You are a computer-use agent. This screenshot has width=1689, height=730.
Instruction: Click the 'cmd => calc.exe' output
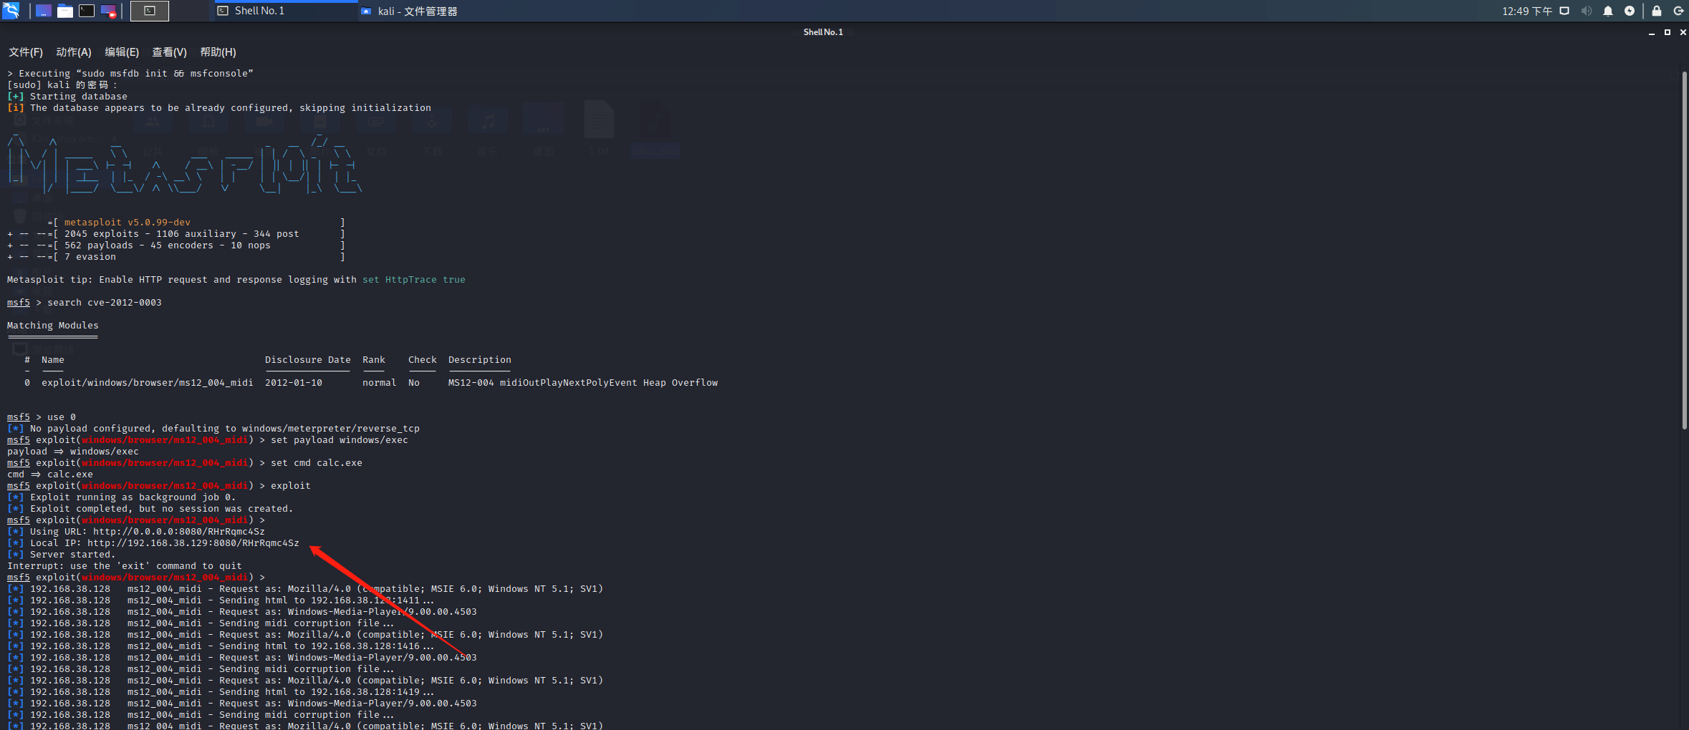50,474
